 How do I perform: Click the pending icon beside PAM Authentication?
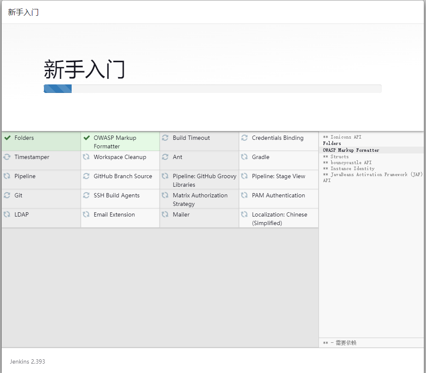244,195
